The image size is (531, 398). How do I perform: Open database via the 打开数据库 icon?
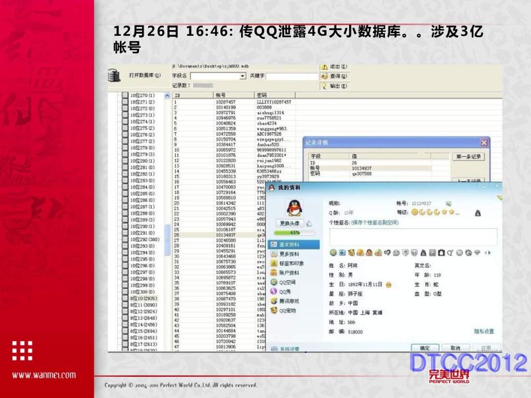(x=114, y=75)
